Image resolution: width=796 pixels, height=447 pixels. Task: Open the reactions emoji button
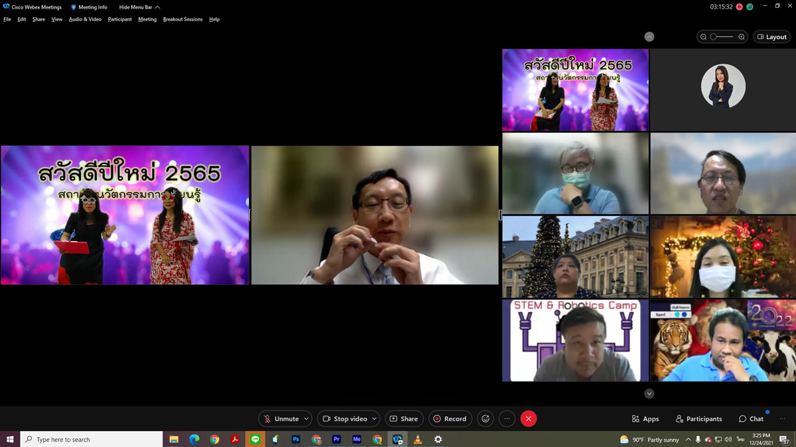486,419
